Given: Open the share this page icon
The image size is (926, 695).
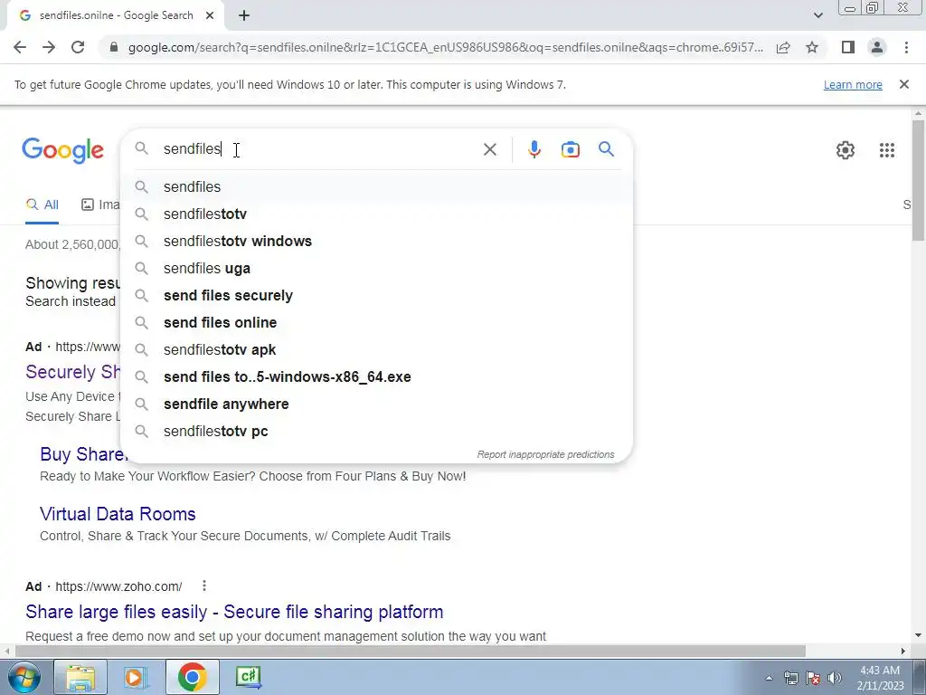Looking at the screenshot, I should [783, 47].
